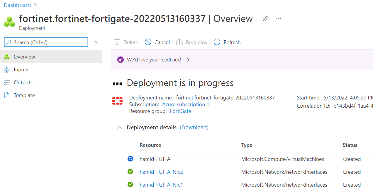This screenshot has width=373, height=191.
Task: Click the Inputs icon in sidebar
Action: point(7,70)
